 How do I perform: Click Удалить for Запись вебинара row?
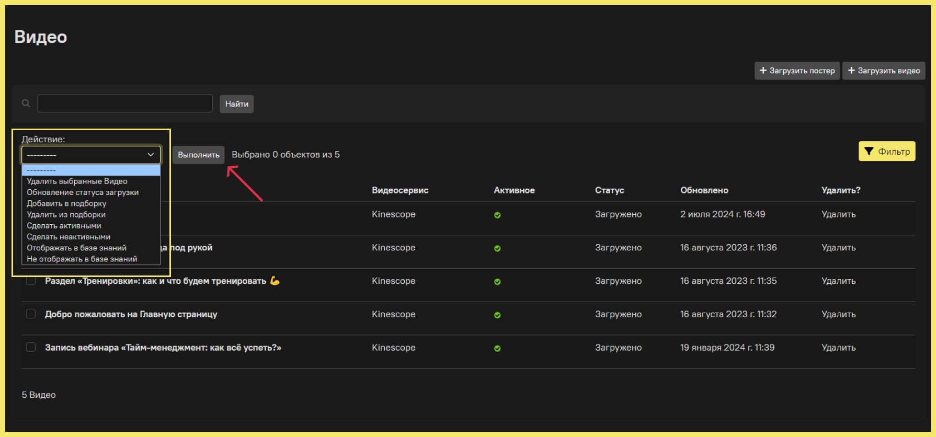[x=838, y=348]
